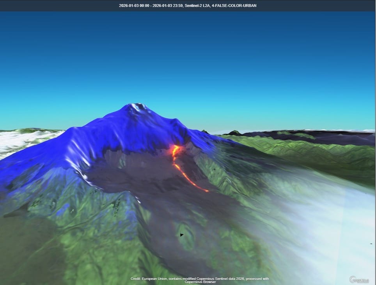Click the lower tip of the lava flow

point(206,191)
